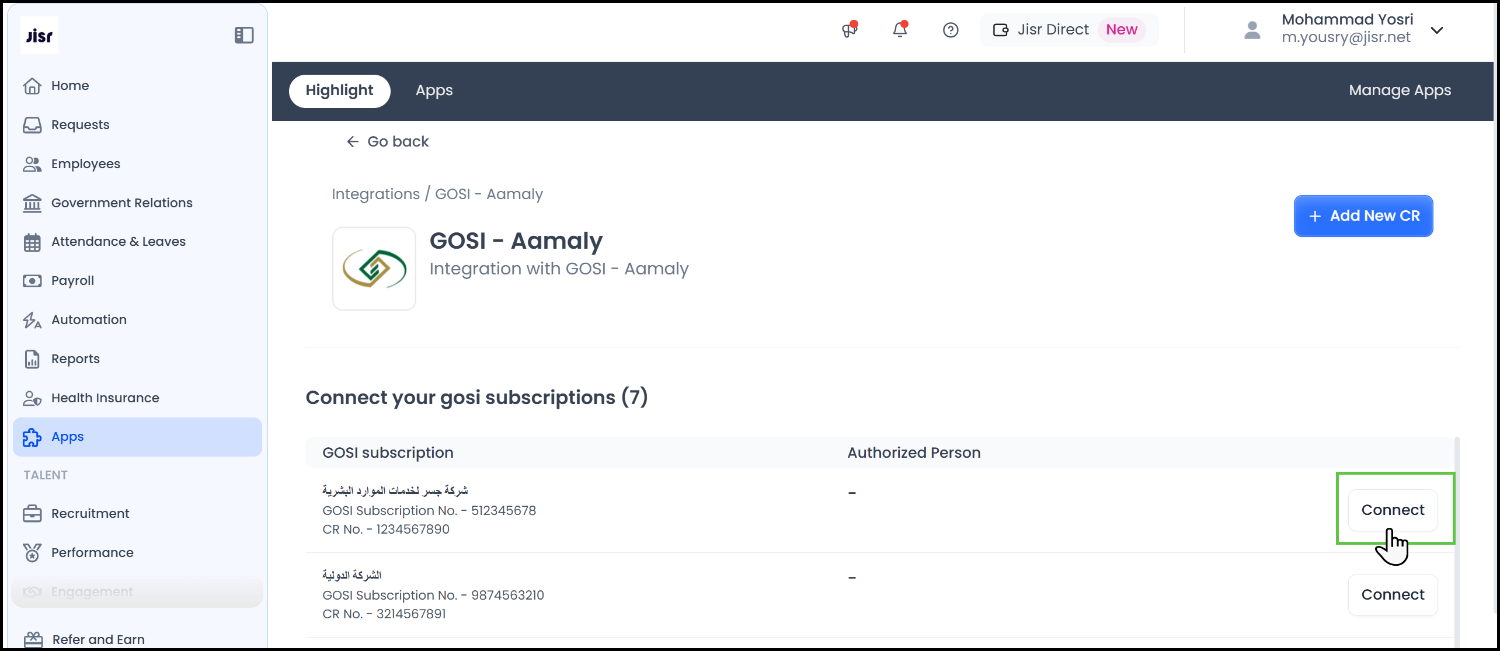Connect subscription No. 512345678
1500x651 pixels.
tap(1392, 510)
